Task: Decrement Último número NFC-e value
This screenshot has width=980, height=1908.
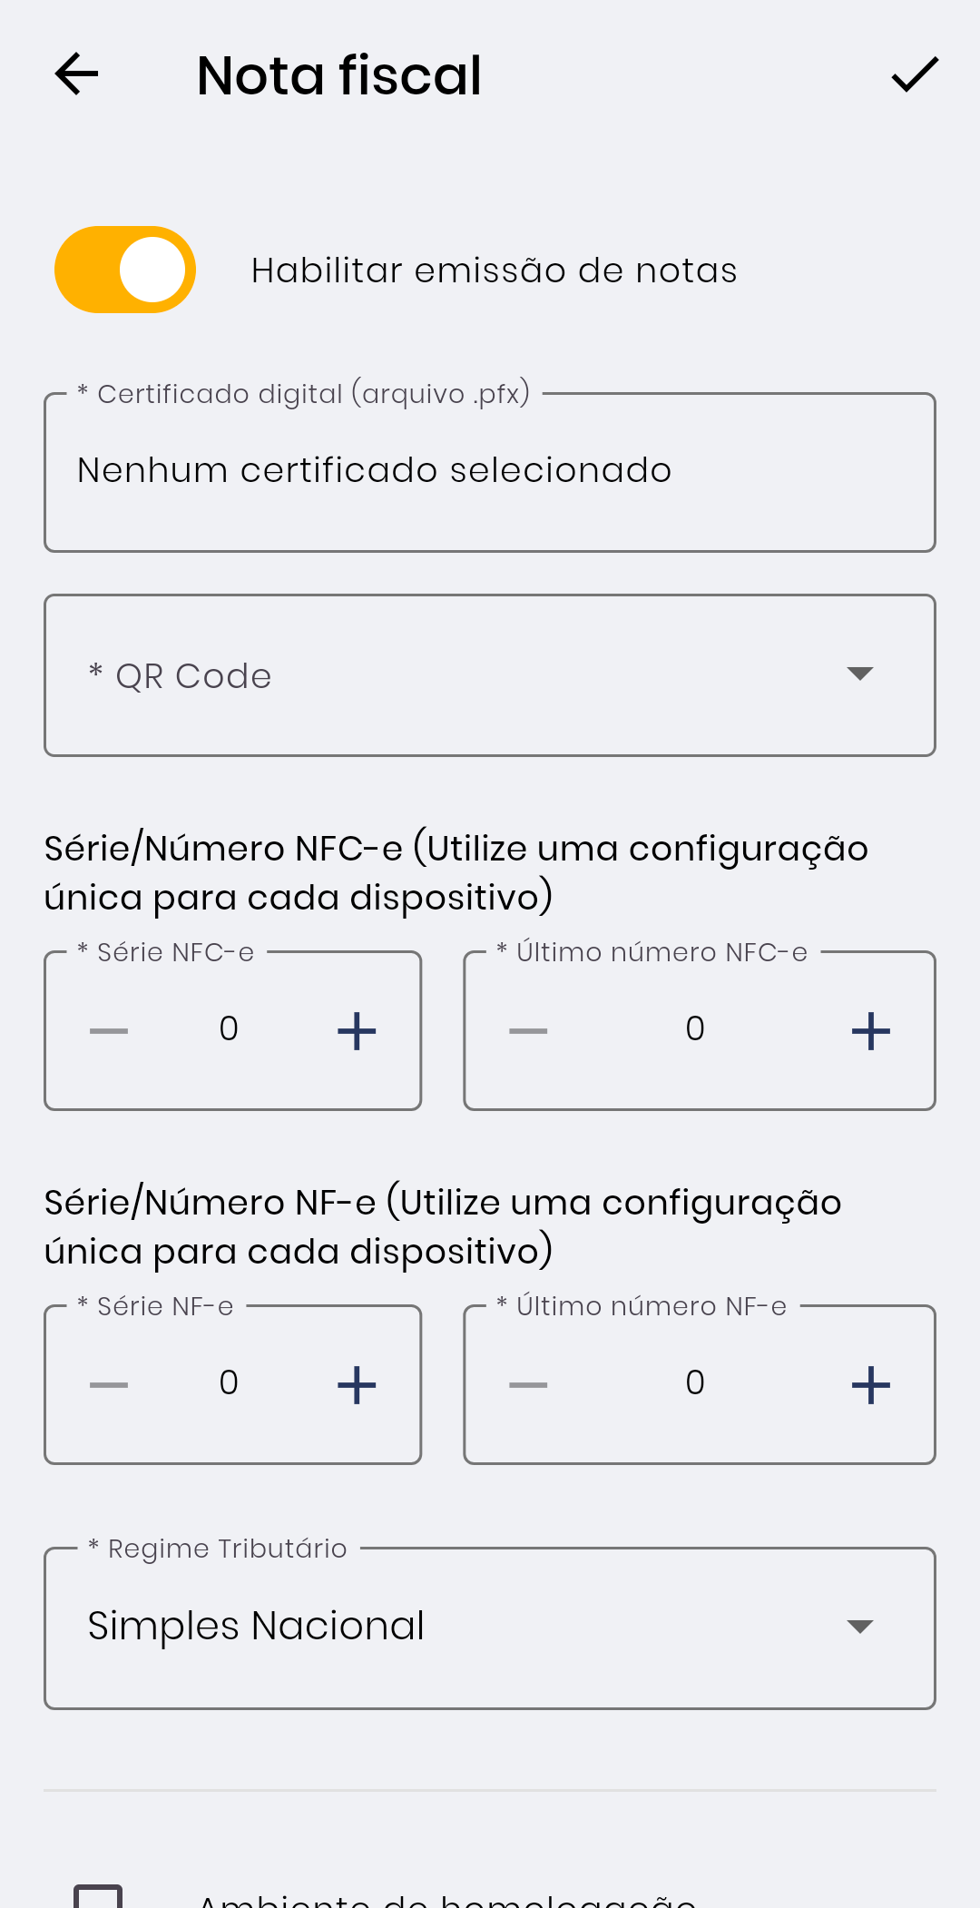Action: pyautogui.click(x=528, y=1031)
